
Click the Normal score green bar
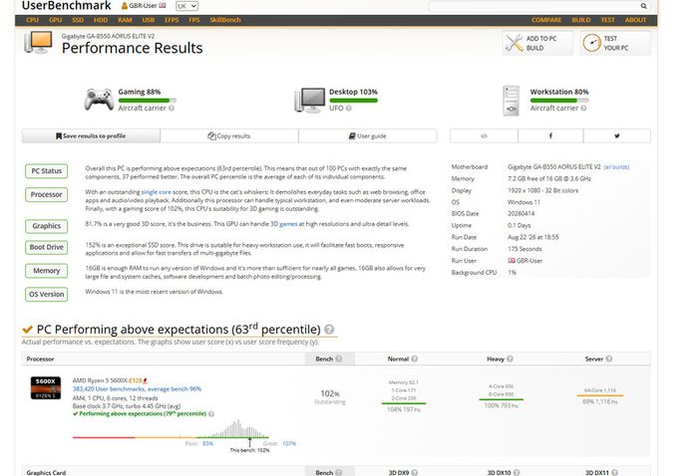click(403, 403)
